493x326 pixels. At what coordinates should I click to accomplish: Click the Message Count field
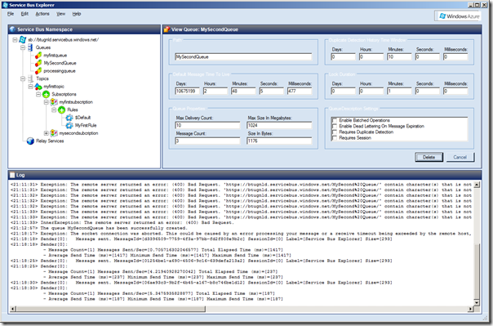(x=207, y=141)
